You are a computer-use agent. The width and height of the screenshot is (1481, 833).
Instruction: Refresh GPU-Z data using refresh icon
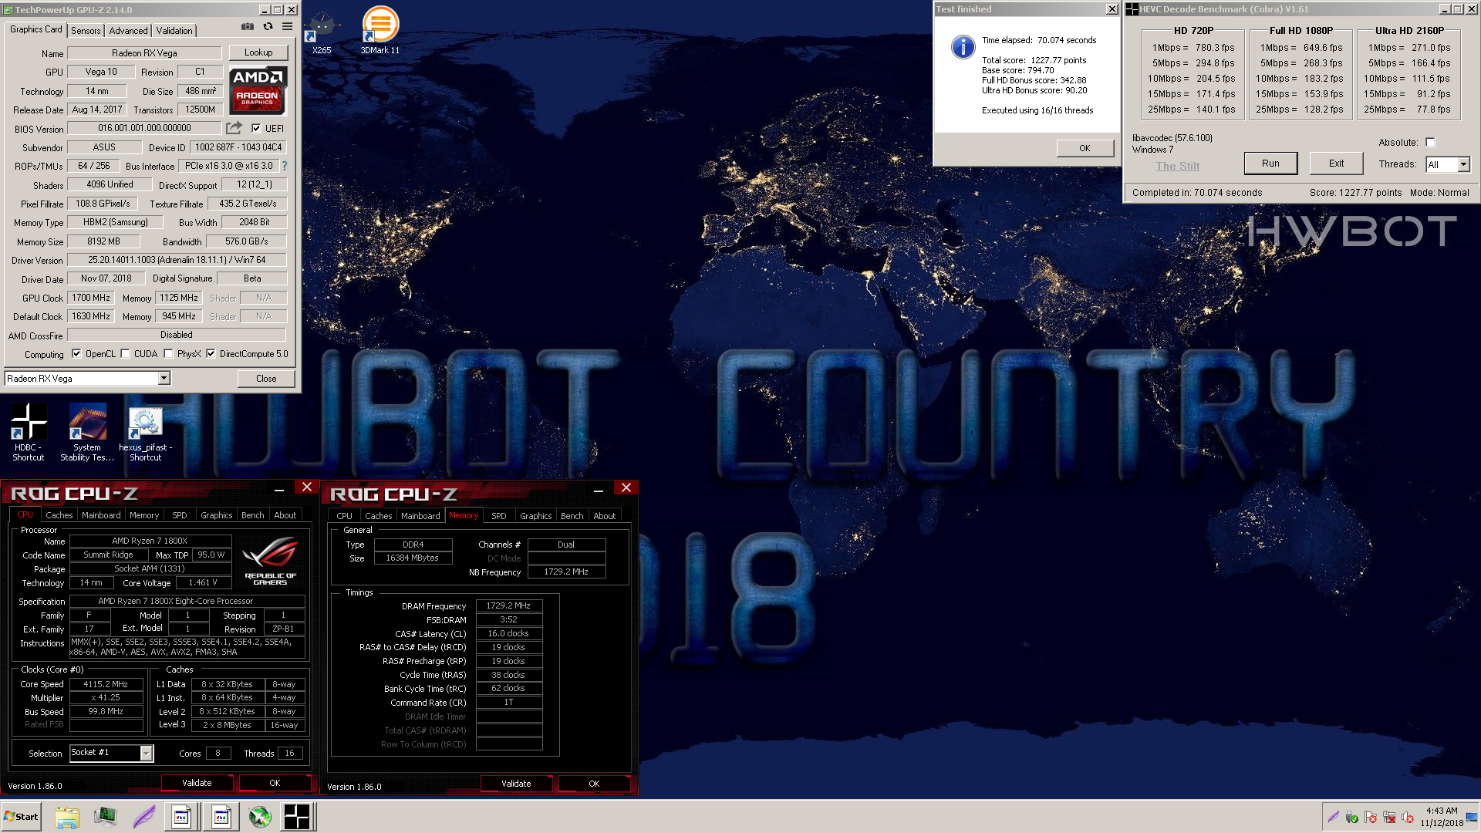[x=268, y=27]
